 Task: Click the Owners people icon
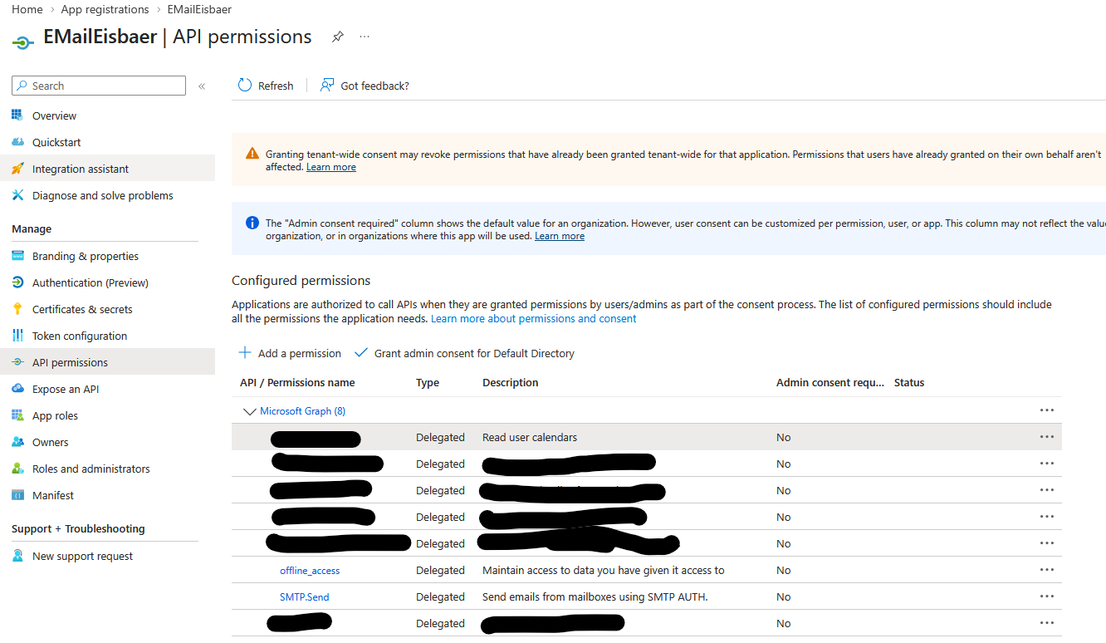pyautogui.click(x=17, y=442)
